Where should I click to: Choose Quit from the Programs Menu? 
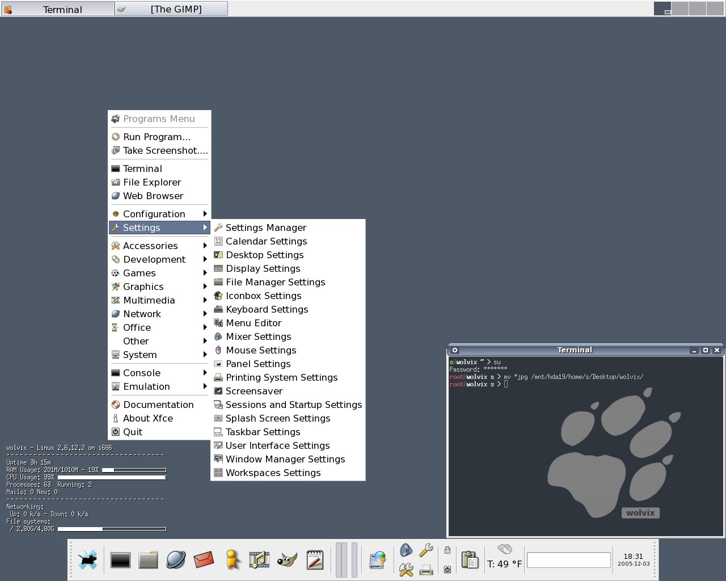(x=159, y=432)
